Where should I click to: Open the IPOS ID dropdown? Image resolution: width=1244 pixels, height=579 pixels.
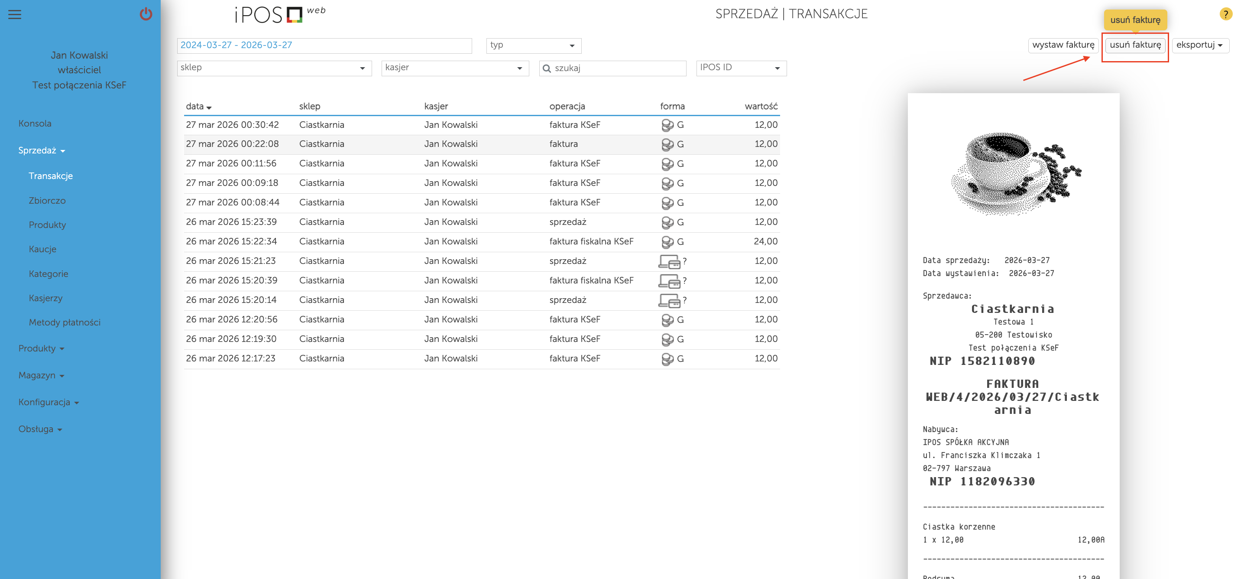click(x=740, y=68)
